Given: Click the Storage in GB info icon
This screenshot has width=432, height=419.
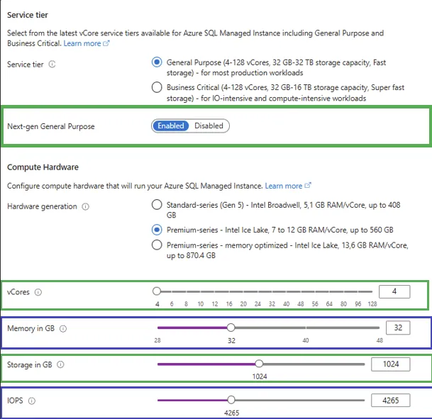Looking at the screenshot, I should coord(60,365).
